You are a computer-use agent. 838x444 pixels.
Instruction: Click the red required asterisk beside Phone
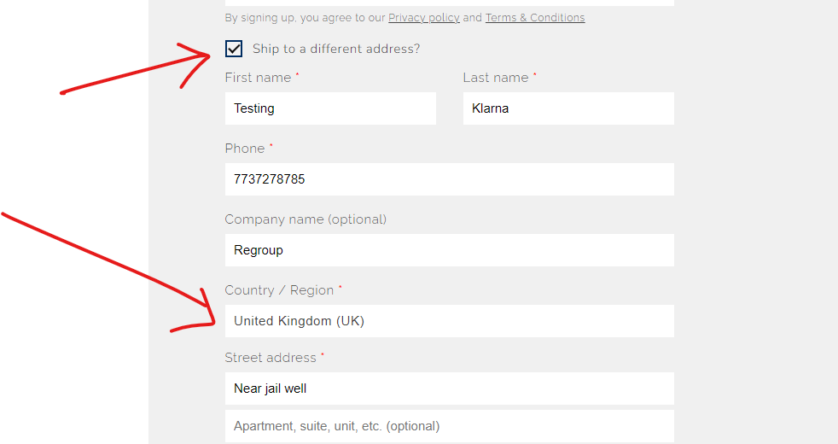tap(271, 145)
